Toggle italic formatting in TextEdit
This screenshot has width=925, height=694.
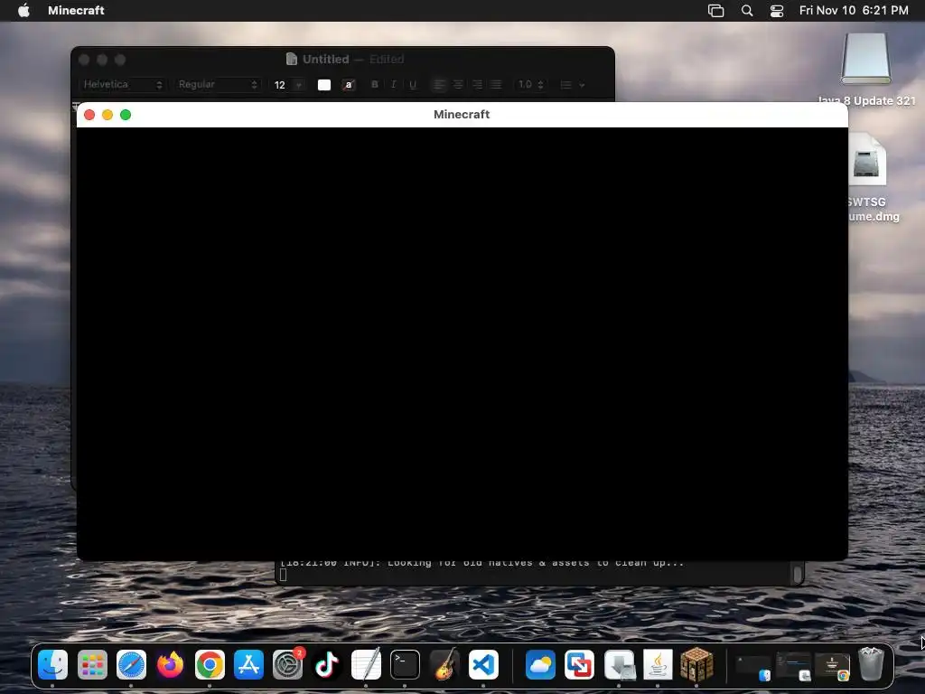[394, 84]
